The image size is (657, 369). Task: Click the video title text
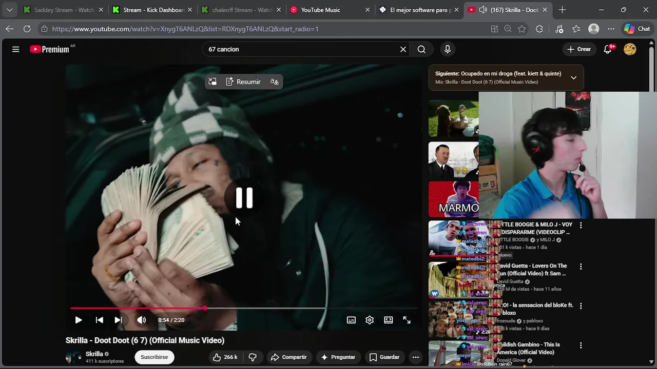145,340
